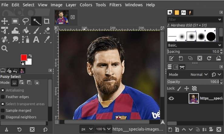Select the Eraser tool
Image resolution: width=224 pixels, height=134 pixels.
pyautogui.click(x=47, y=30)
